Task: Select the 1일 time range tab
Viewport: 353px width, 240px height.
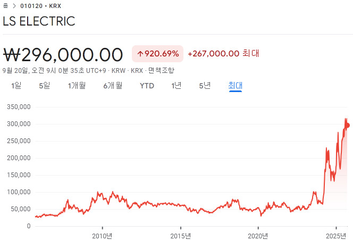Action: pos(16,85)
